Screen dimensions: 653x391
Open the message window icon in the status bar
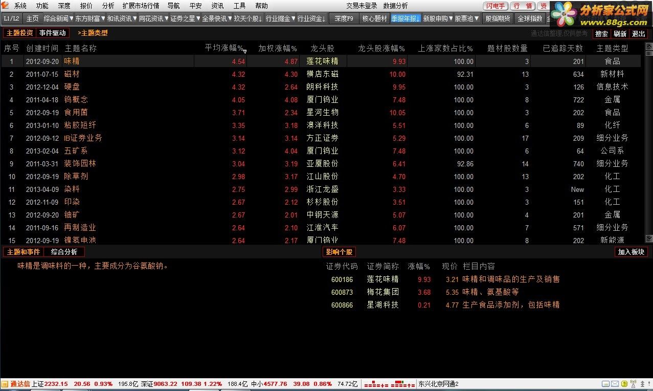point(605,384)
